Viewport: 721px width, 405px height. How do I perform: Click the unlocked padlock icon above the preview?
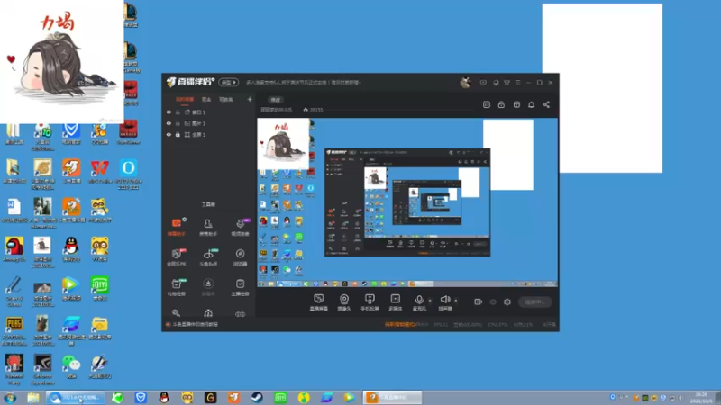[501, 104]
